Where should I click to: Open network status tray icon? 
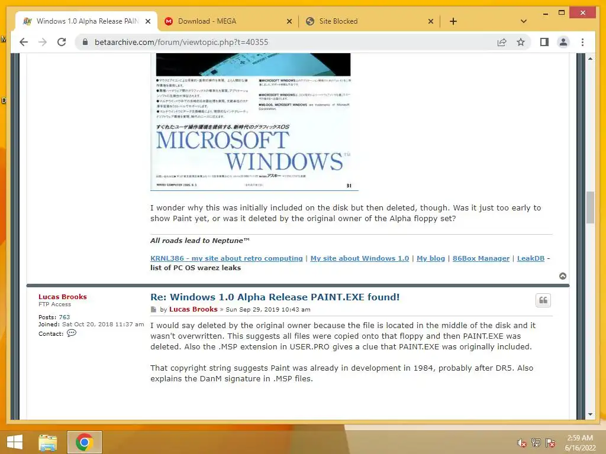pyautogui.click(x=536, y=443)
